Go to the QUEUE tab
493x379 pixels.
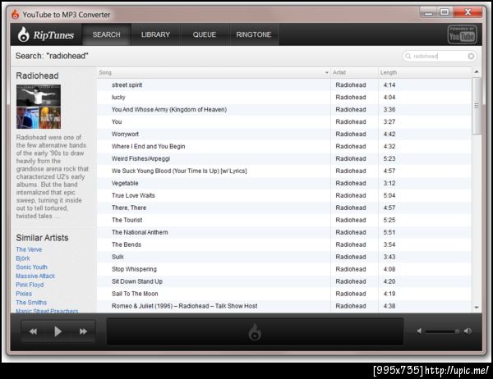(x=205, y=34)
